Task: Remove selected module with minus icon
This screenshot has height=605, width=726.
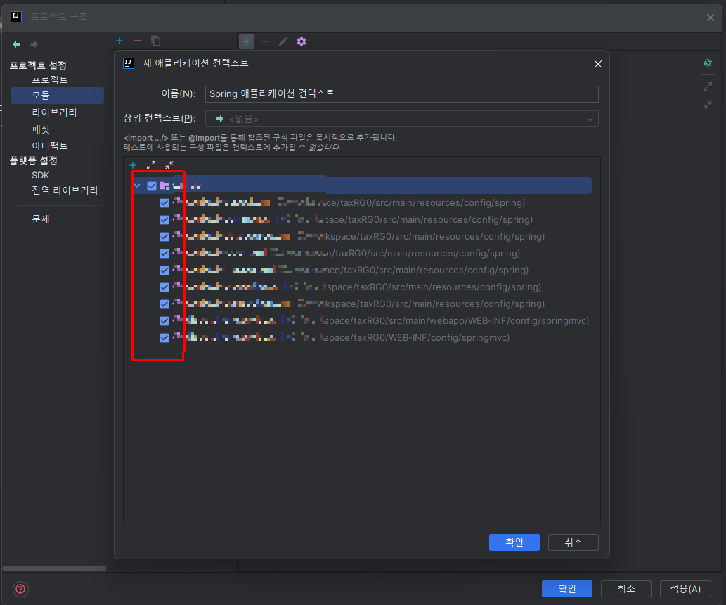Action: [138, 41]
